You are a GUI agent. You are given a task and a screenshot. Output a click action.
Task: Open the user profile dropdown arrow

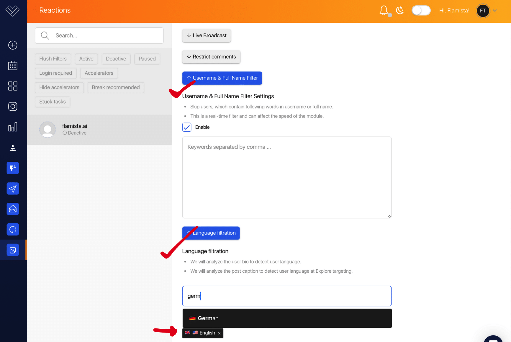tap(495, 11)
